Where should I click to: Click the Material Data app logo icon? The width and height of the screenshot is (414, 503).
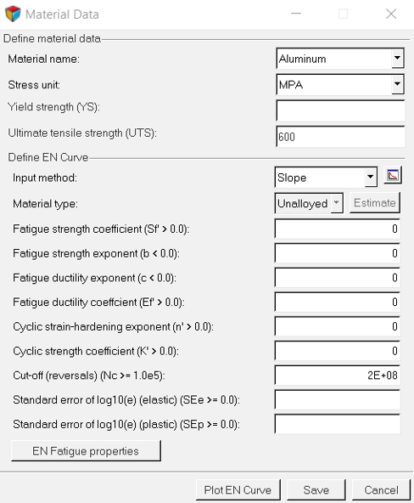click(x=13, y=14)
